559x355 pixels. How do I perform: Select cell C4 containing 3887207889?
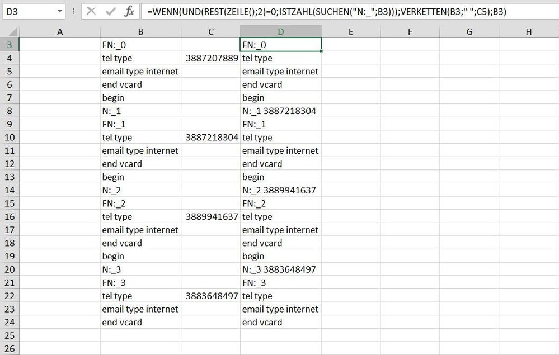point(211,58)
